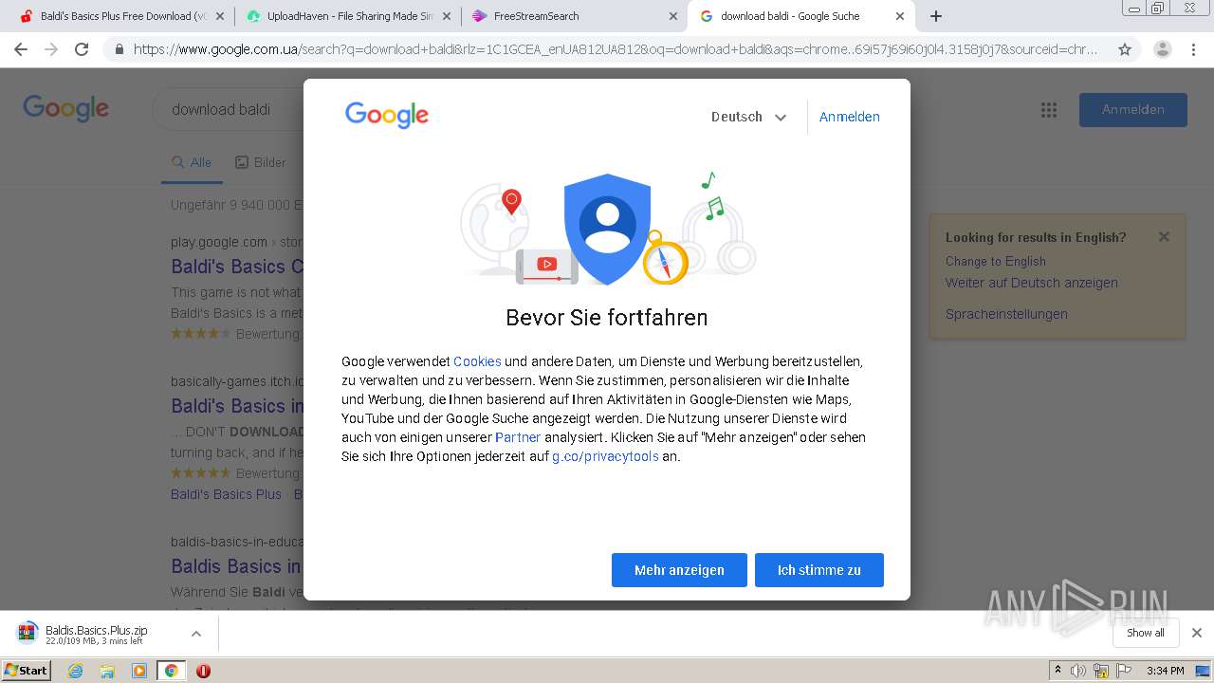The width and height of the screenshot is (1214, 683).
Task: Open the Google apps grid icon
Action: 1049,110
